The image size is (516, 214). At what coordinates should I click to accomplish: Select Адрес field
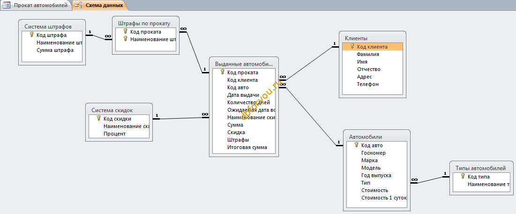click(373, 77)
